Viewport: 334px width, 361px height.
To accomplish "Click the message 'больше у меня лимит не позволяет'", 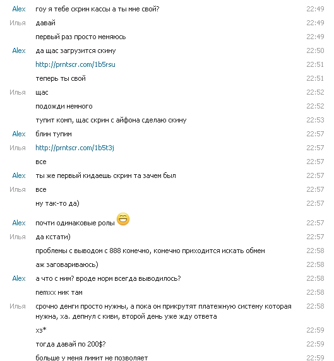I will pos(92,358).
